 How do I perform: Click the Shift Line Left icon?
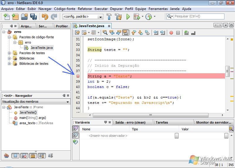156,33
